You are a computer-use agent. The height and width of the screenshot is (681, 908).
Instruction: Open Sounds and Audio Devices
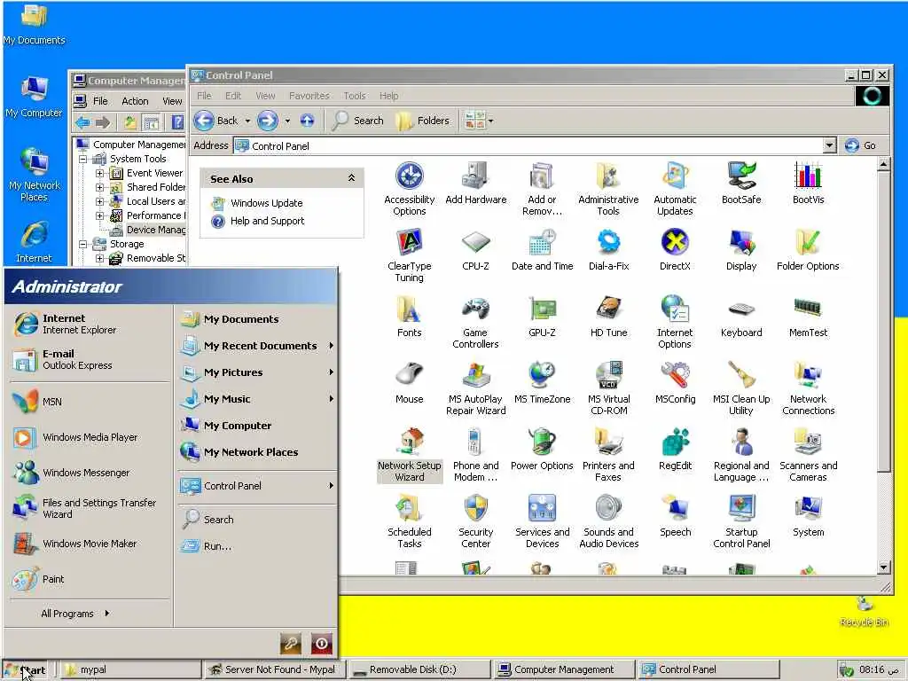[x=608, y=521]
